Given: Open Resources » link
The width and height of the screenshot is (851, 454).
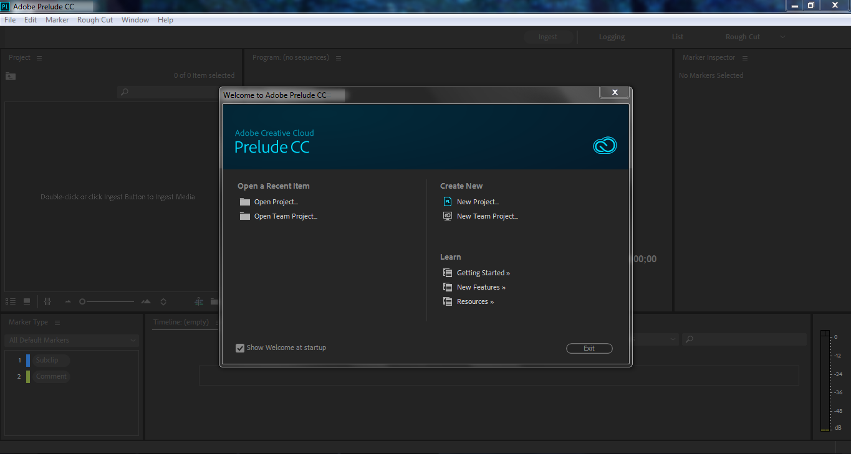Looking at the screenshot, I should pos(475,301).
